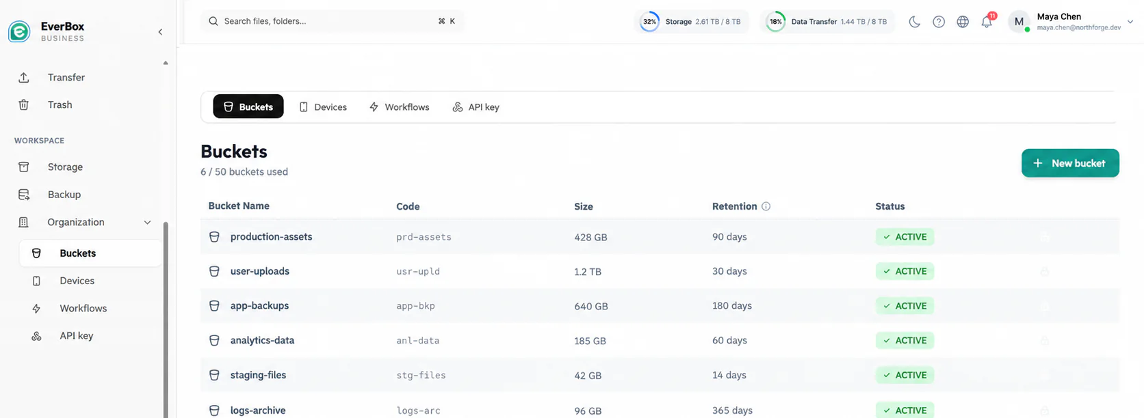Viewport: 1144px width, 418px height.
Task: Click the usr-upld code cell
Action: [x=418, y=271]
